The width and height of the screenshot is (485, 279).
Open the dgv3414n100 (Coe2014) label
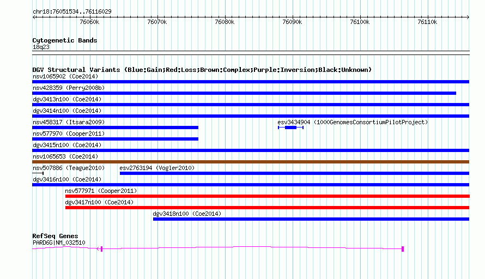(x=67, y=111)
